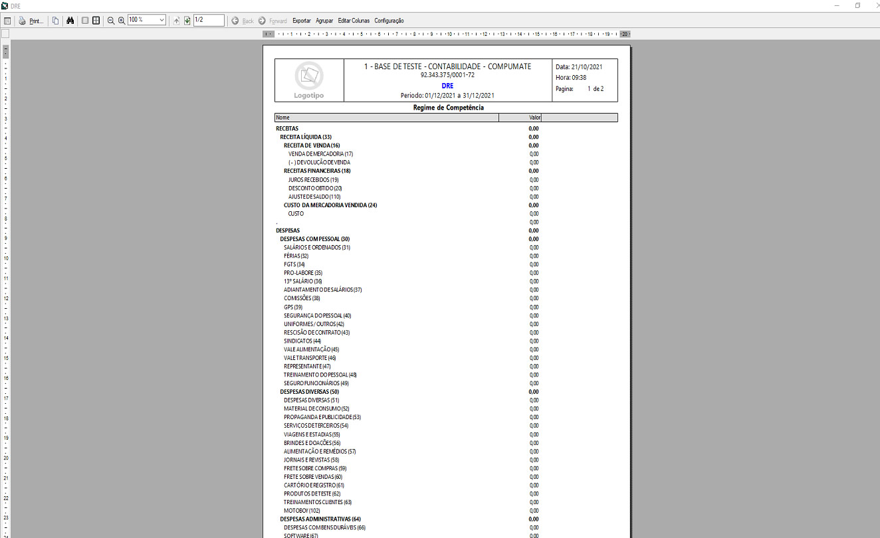Open Find with the binoculars icon
This screenshot has height=538, width=880.
pos(70,21)
